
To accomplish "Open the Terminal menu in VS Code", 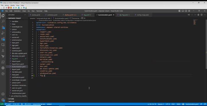I will pos(39,11).
